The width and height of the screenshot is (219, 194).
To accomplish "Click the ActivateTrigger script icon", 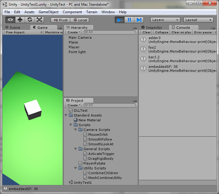I will point(85,154).
